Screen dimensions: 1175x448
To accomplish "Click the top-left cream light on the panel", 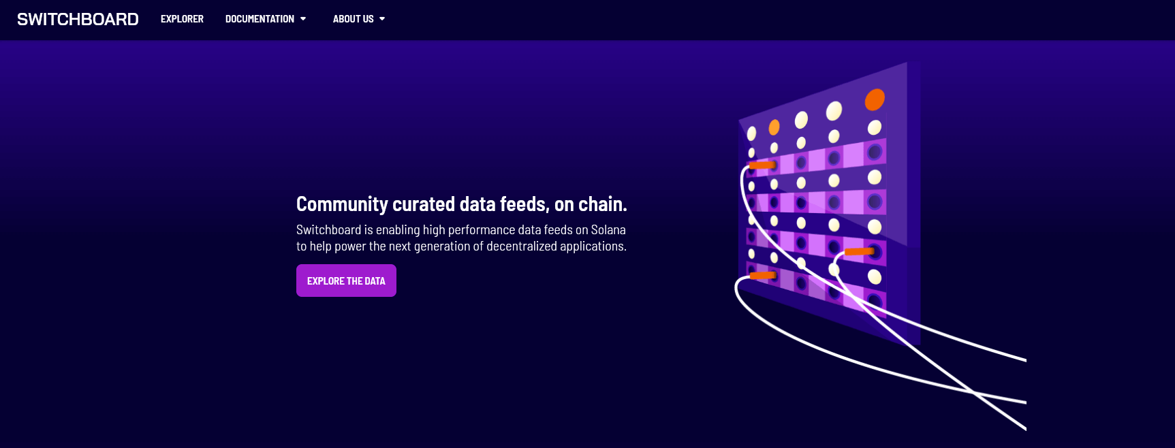I will (x=751, y=133).
